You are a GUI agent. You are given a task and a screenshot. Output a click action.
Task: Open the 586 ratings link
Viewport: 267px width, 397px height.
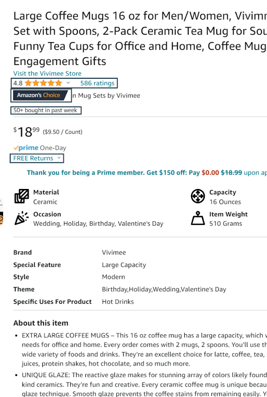tap(97, 83)
